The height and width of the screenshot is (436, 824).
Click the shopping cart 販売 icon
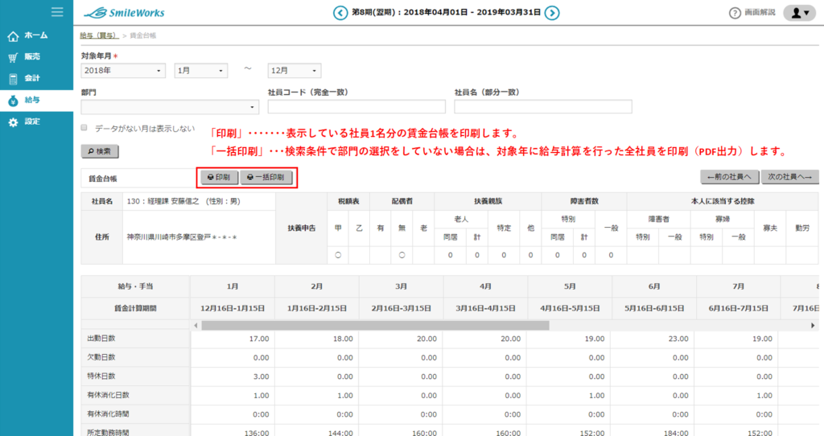tap(13, 57)
